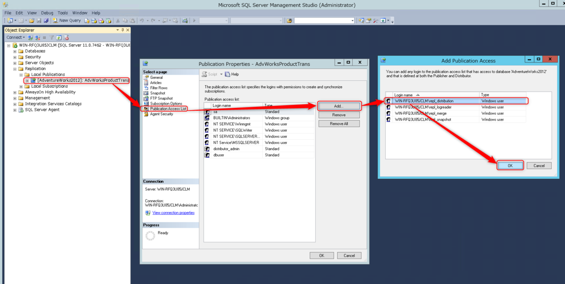Click the repl_merge user icon

388,113
